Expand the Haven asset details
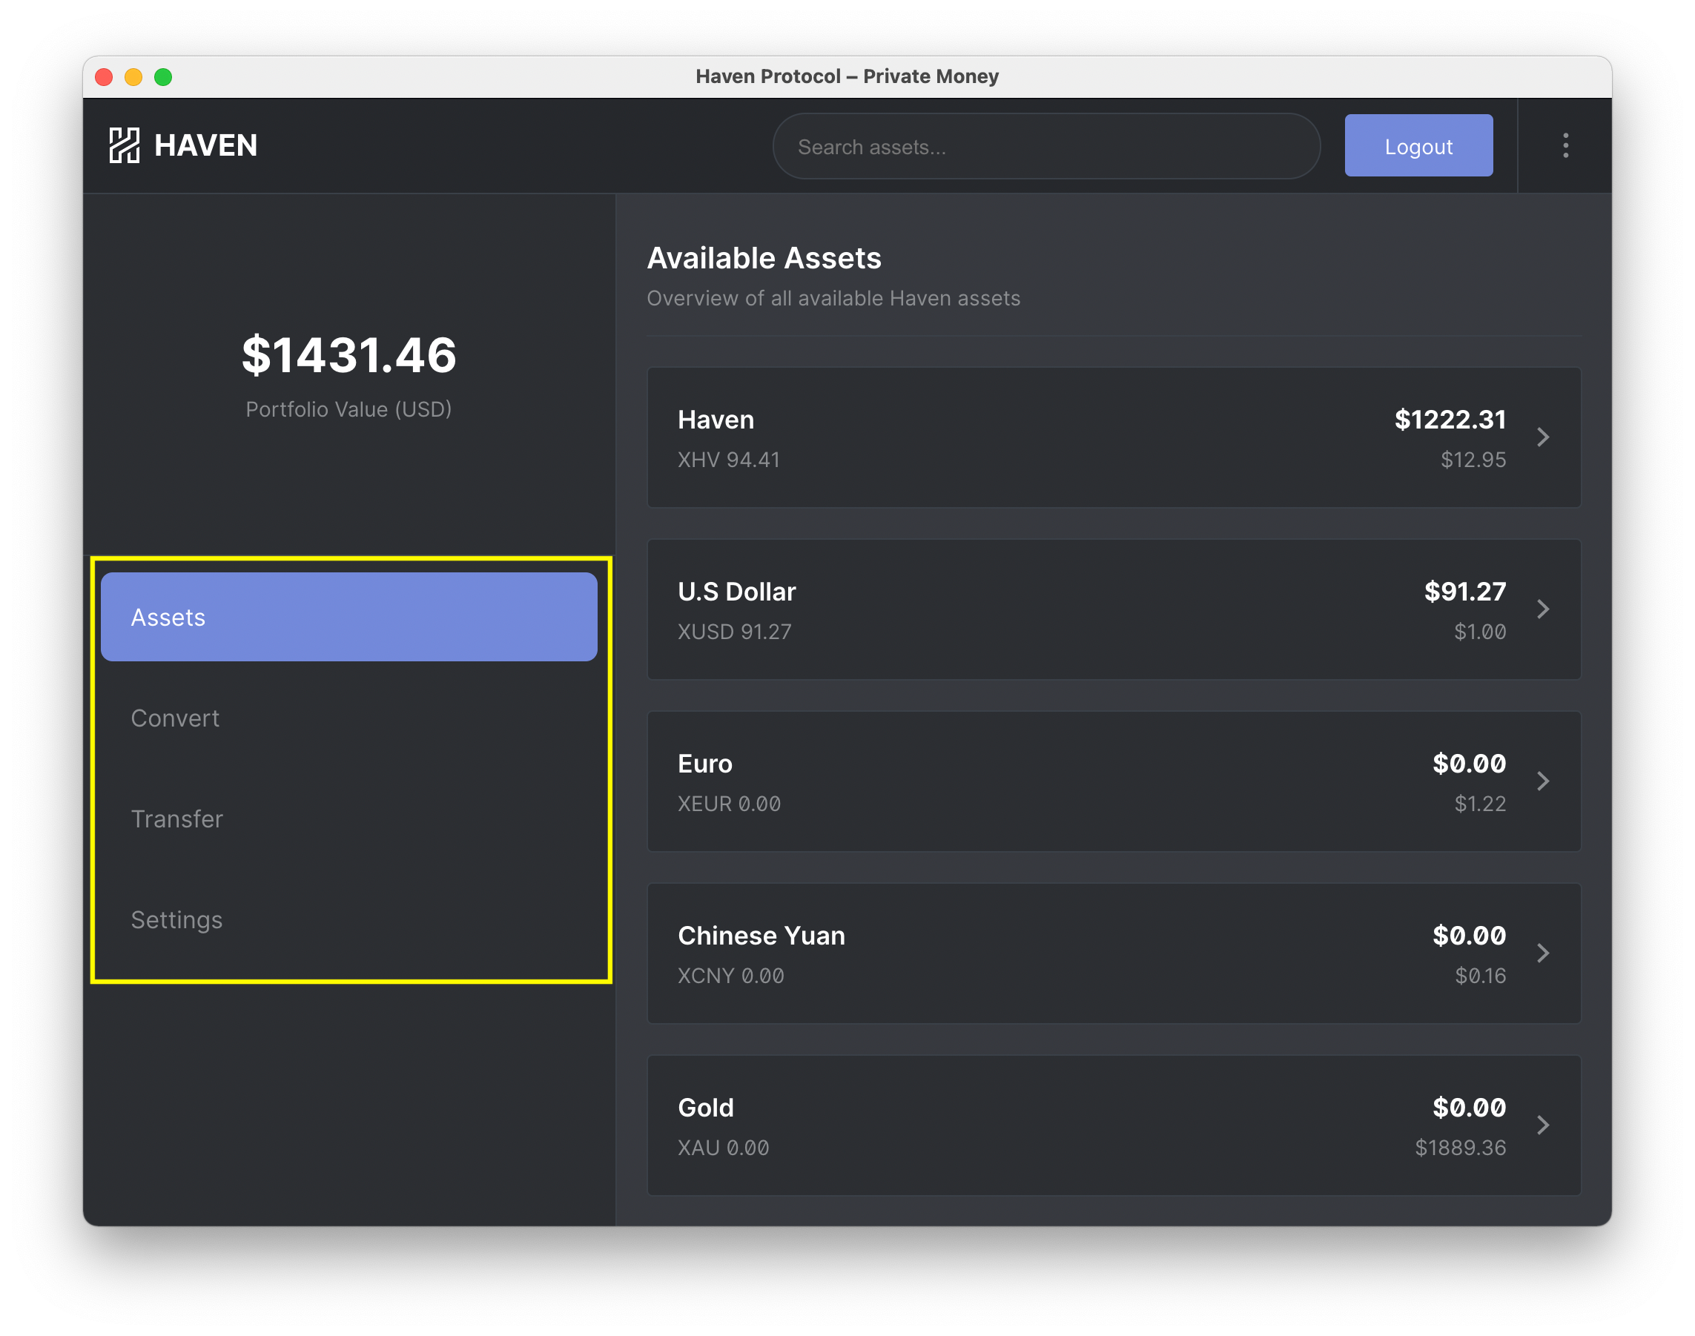This screenshot has width=1695, height=1336. point(1544,437)
